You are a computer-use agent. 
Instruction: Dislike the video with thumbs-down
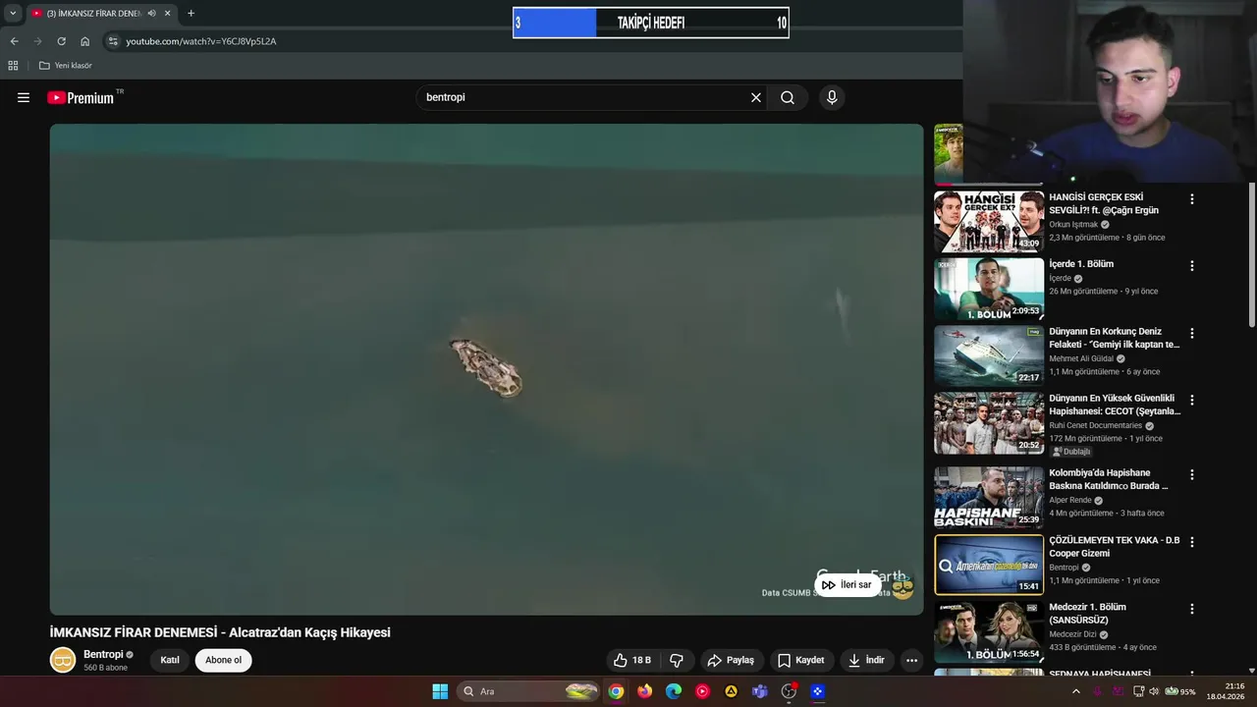pyautogui.click(x=677, y=660)
